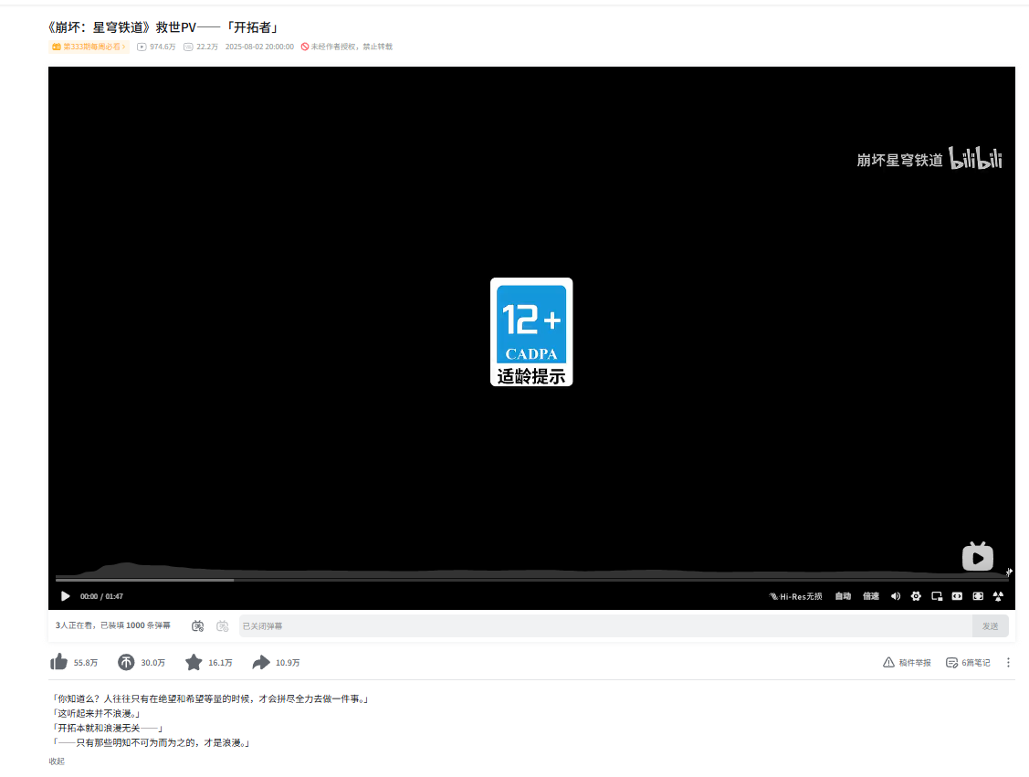Toggle web fullscreen mode
This screenshot has width=1029, height=777.
[978, 596]
